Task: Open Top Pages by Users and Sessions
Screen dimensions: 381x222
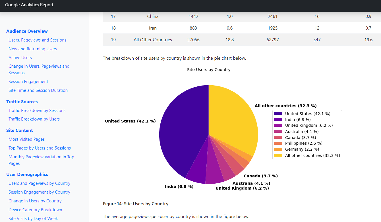Action: pos(40,148)
